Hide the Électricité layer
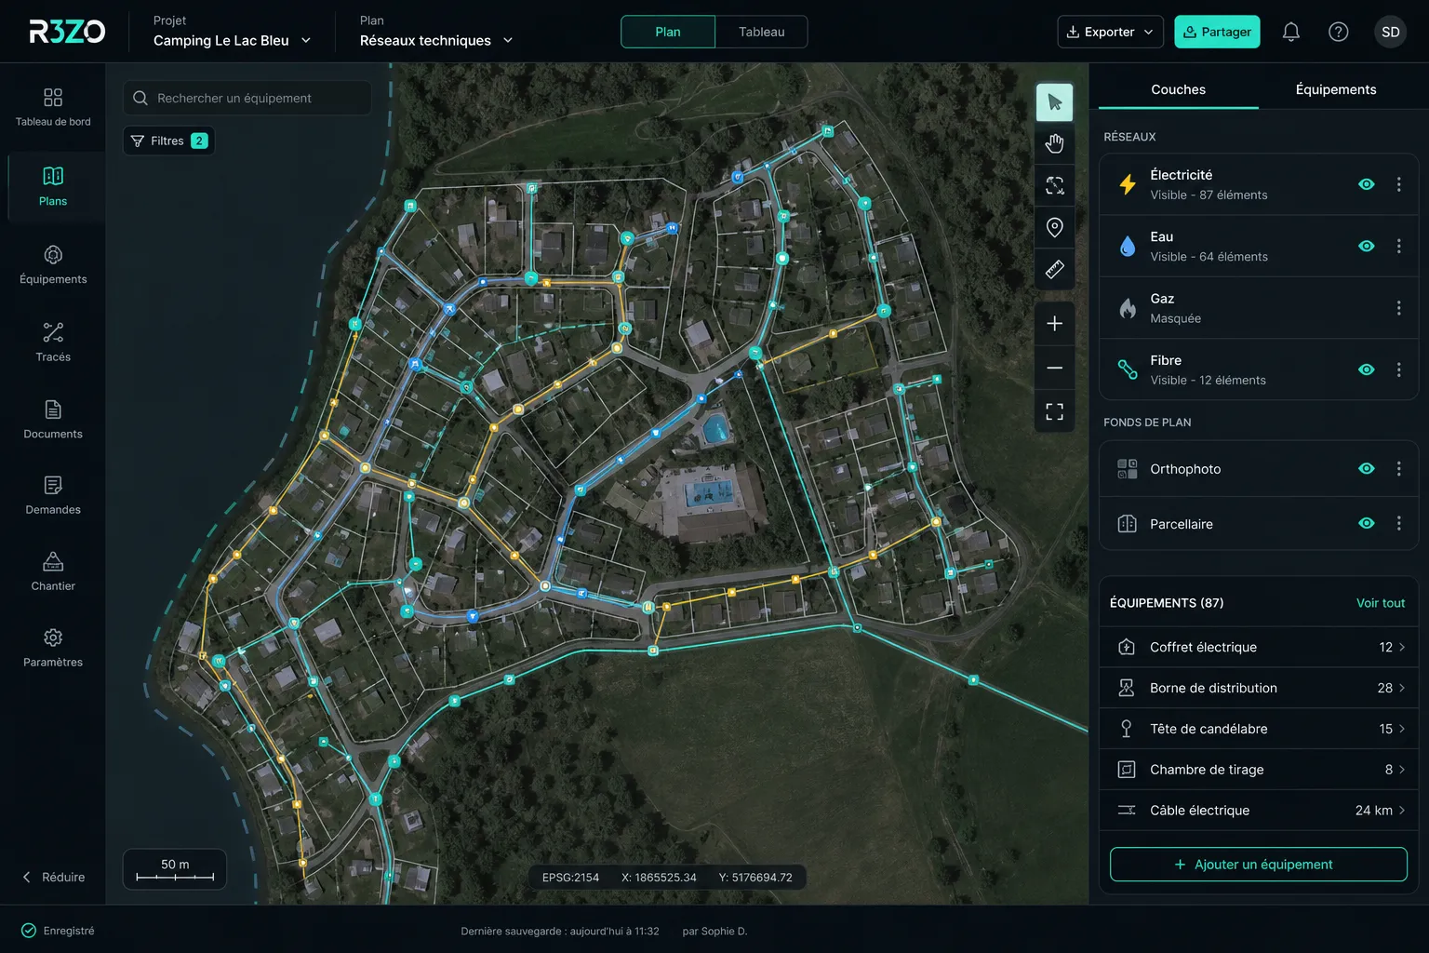This screenshot has height=953, width=1429. 1366,184
